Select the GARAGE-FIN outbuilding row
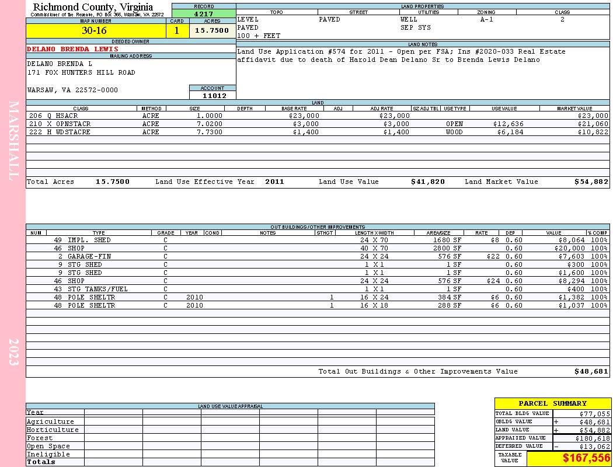The width and height of the screenshot is (613, 467). (318, 256)
